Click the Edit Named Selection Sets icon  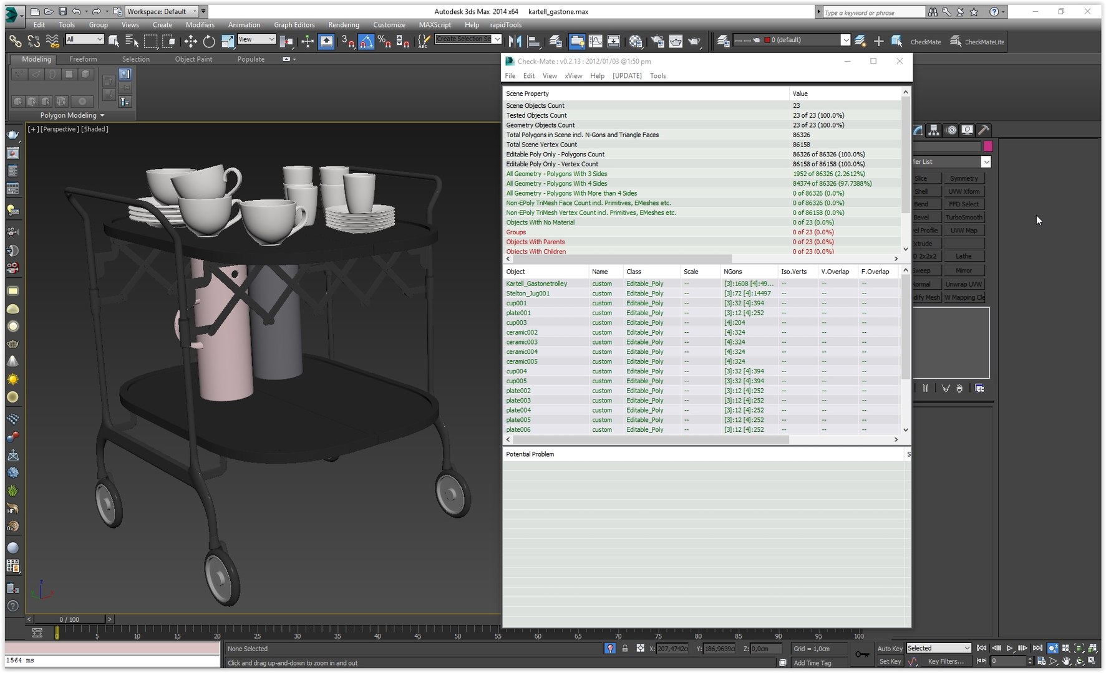424,41
